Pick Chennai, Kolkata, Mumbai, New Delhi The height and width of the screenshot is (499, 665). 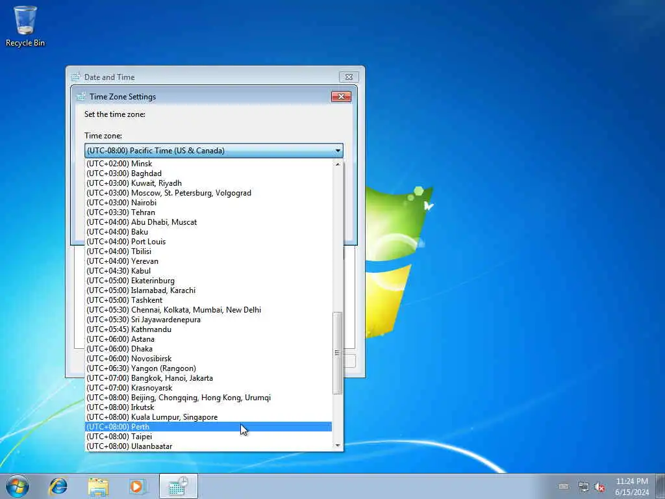point(208,310)
